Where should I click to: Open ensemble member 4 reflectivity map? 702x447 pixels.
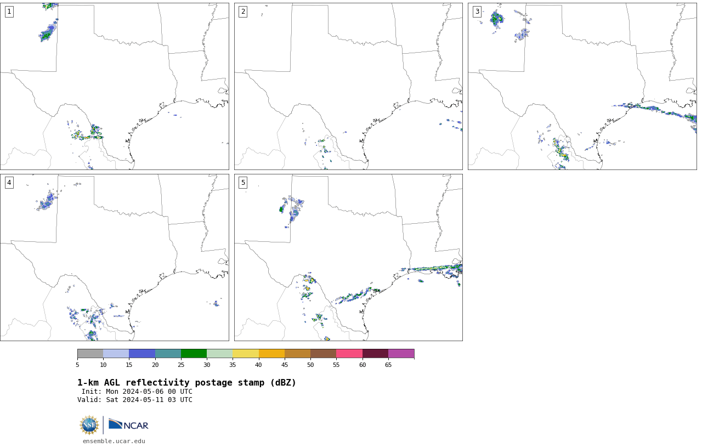coord(115,257)
